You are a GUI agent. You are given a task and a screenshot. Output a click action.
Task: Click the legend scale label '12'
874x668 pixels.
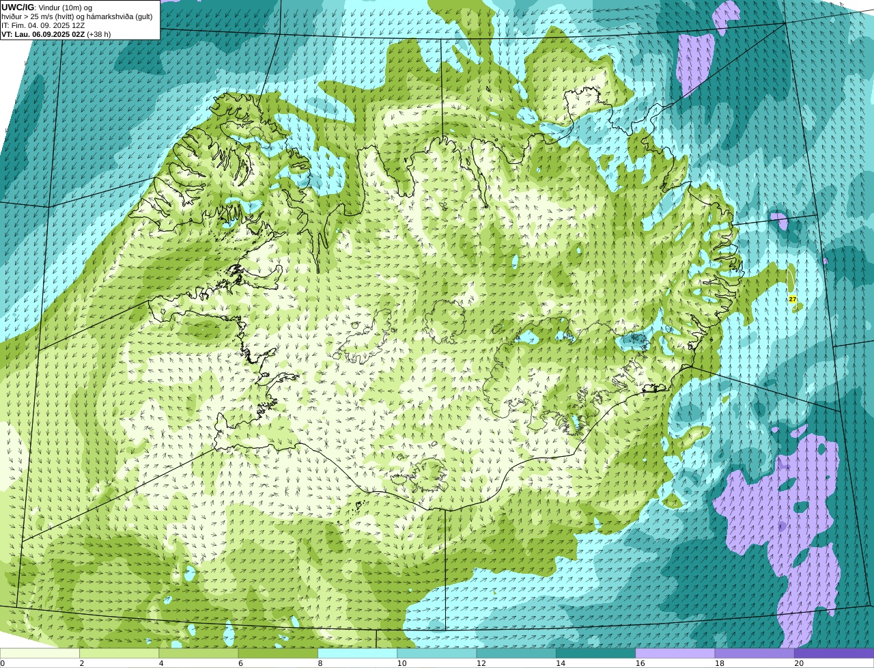(481, 663)
